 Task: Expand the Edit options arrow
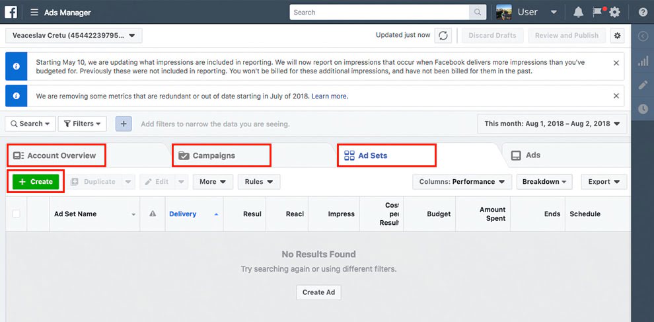[181, 182]
